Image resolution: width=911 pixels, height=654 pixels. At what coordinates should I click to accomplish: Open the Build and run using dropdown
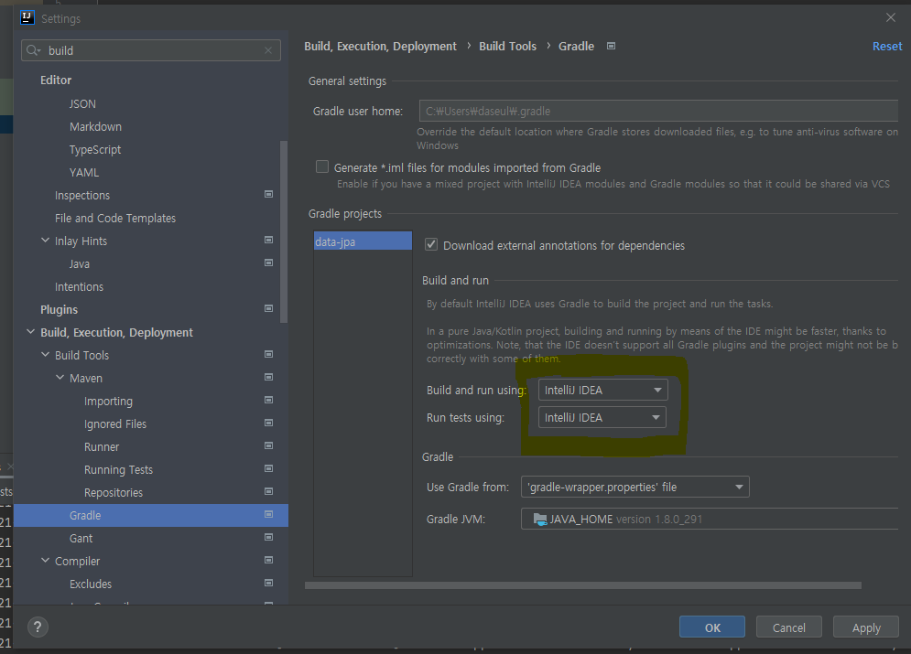pos(603,390)
